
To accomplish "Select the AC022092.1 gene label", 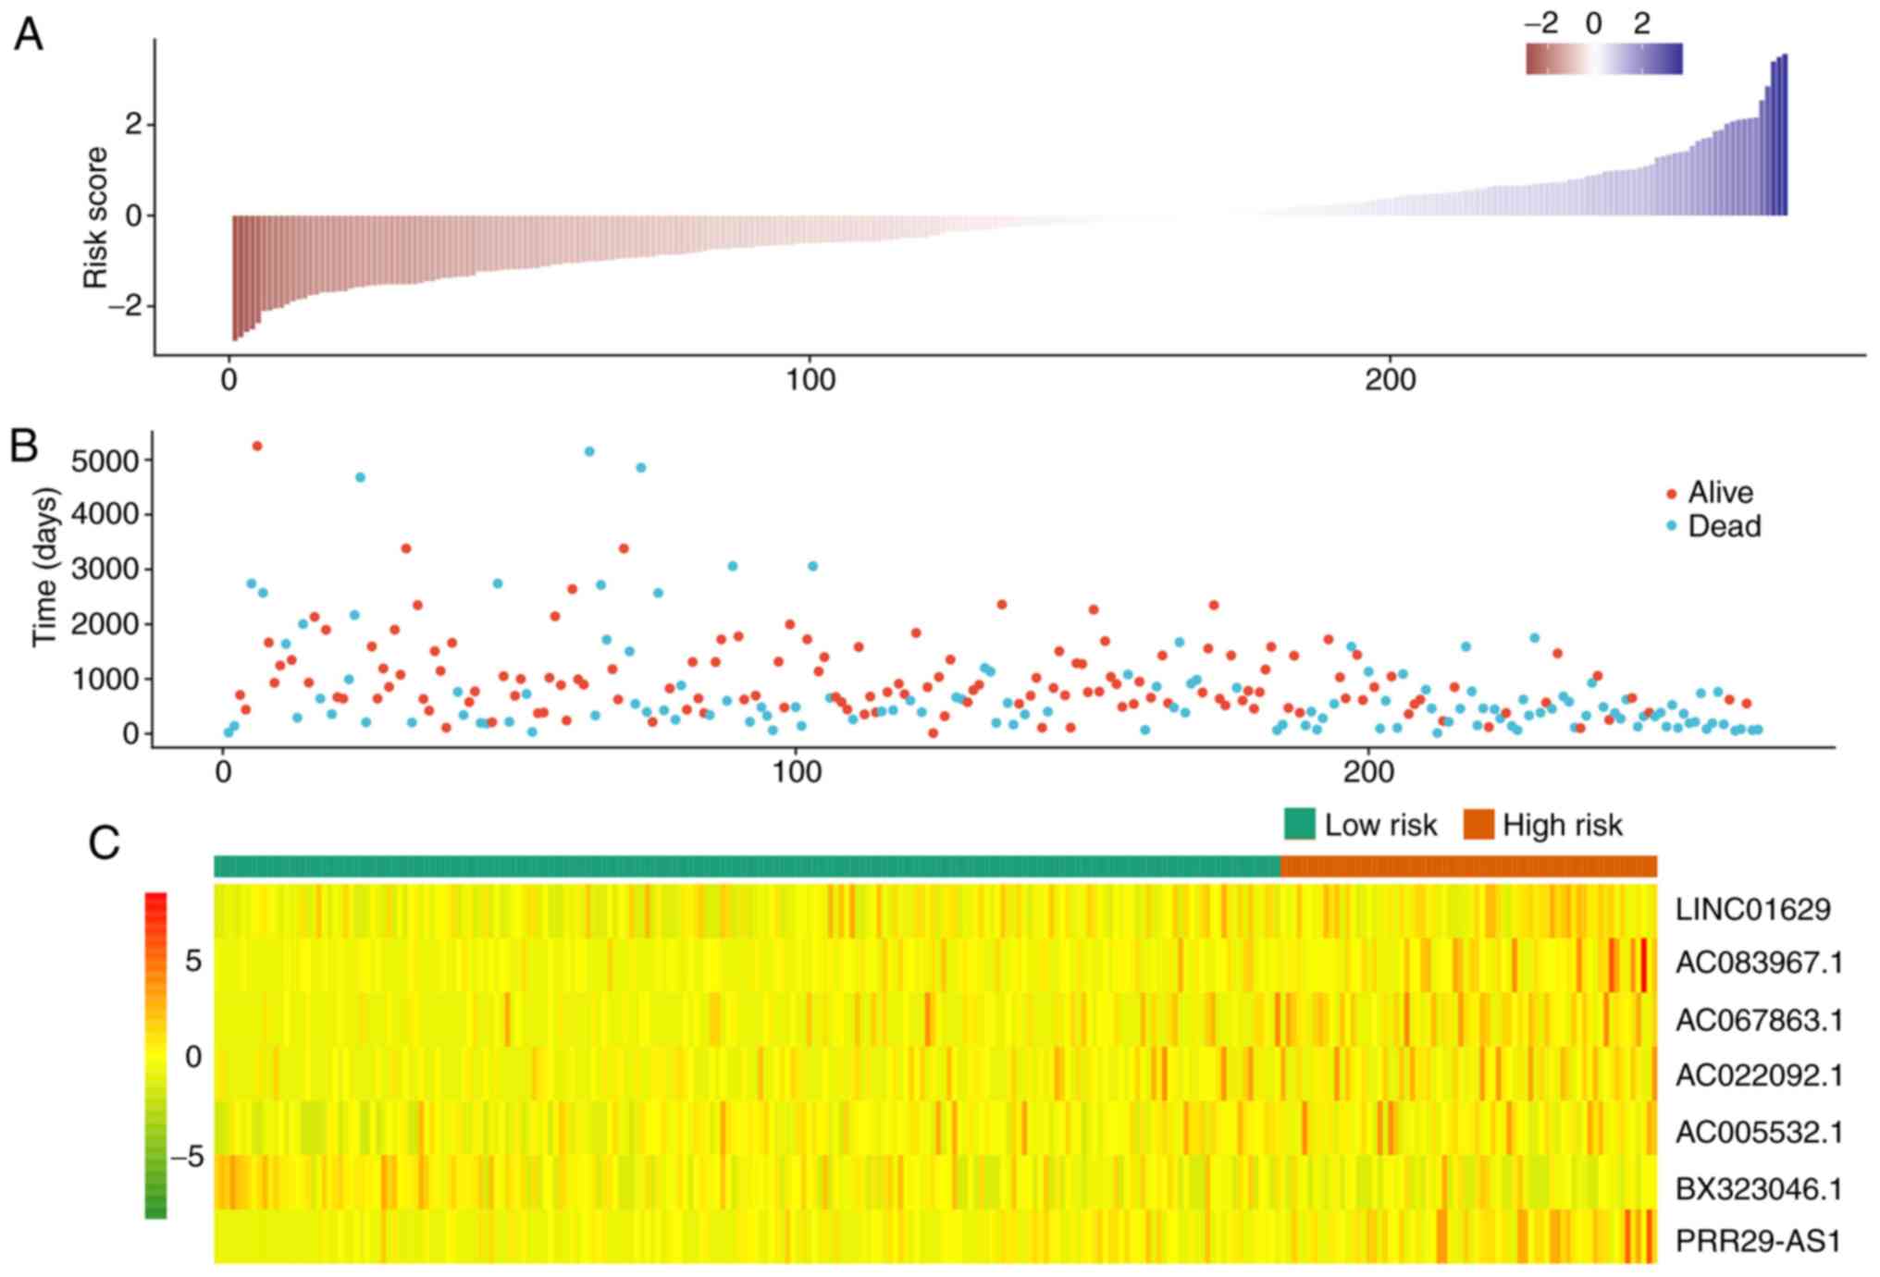I will (1758, 1075).
